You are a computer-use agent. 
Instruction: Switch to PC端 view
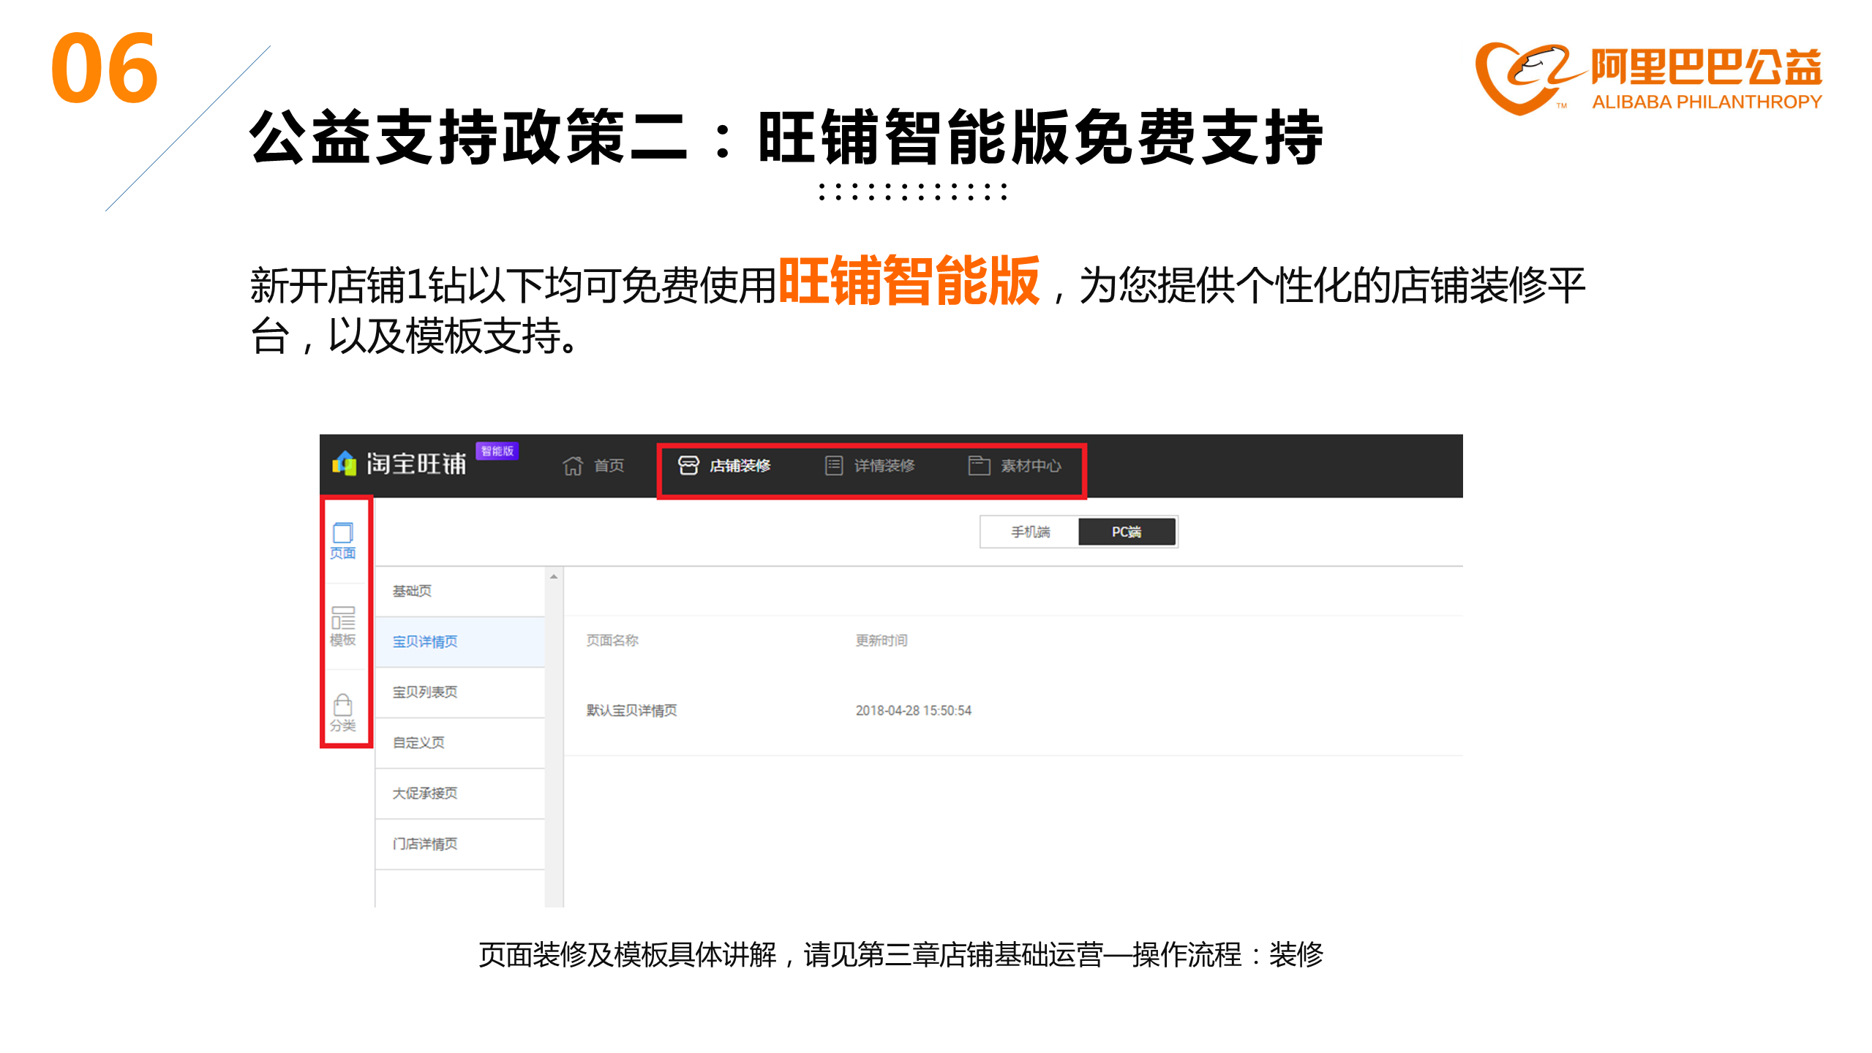1127,532
